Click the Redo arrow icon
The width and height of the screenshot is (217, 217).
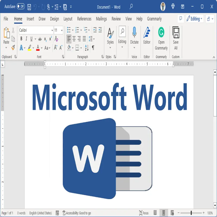43,7
